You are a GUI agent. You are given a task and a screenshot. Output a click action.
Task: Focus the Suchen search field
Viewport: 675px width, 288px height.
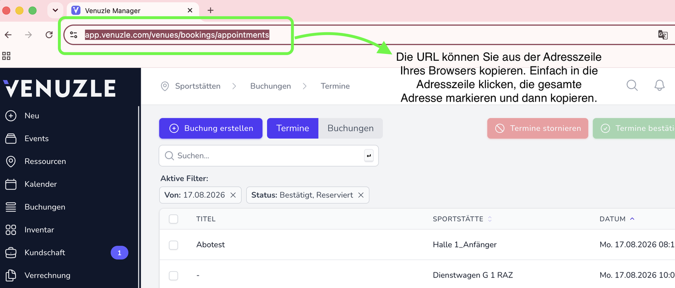point(269,156)
